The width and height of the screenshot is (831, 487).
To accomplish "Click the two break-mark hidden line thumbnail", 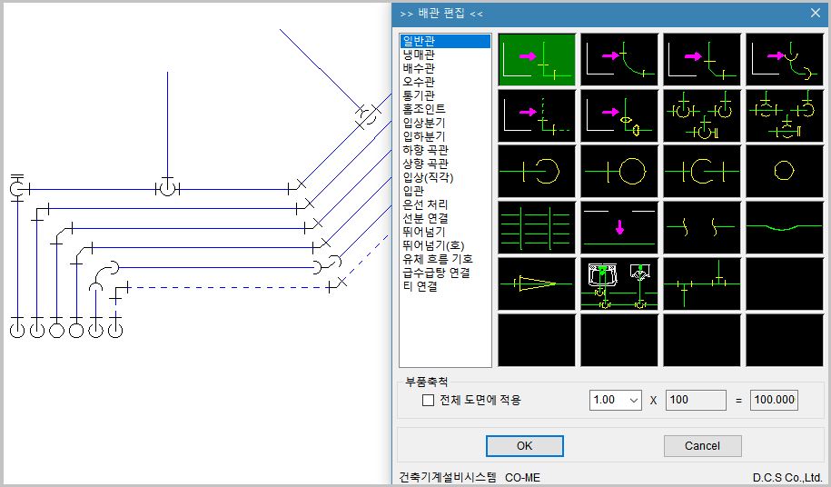I will pos(702,227).
